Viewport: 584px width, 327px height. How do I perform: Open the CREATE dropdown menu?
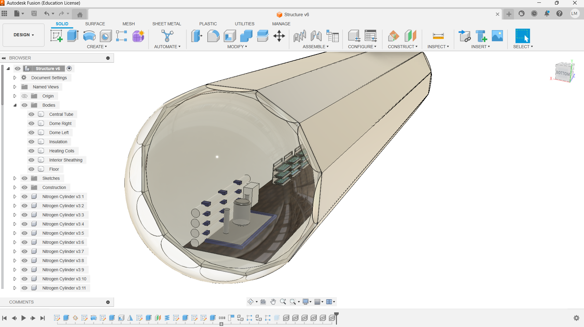pyautogui.click(x=97, y=47)
